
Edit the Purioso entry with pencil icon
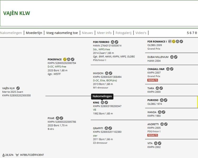click(x=166, y=100)
